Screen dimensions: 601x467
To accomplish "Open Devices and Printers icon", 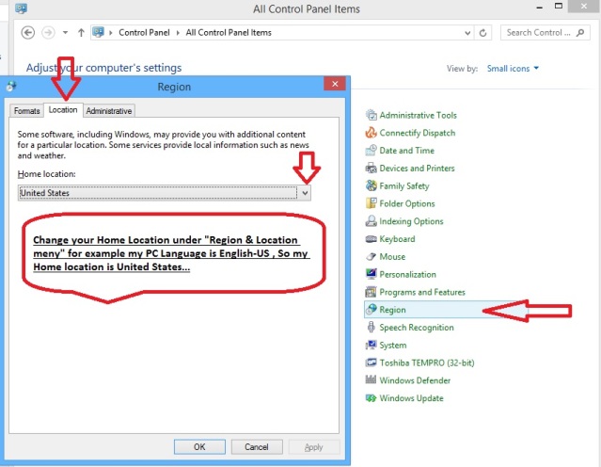I will point(371,168).
